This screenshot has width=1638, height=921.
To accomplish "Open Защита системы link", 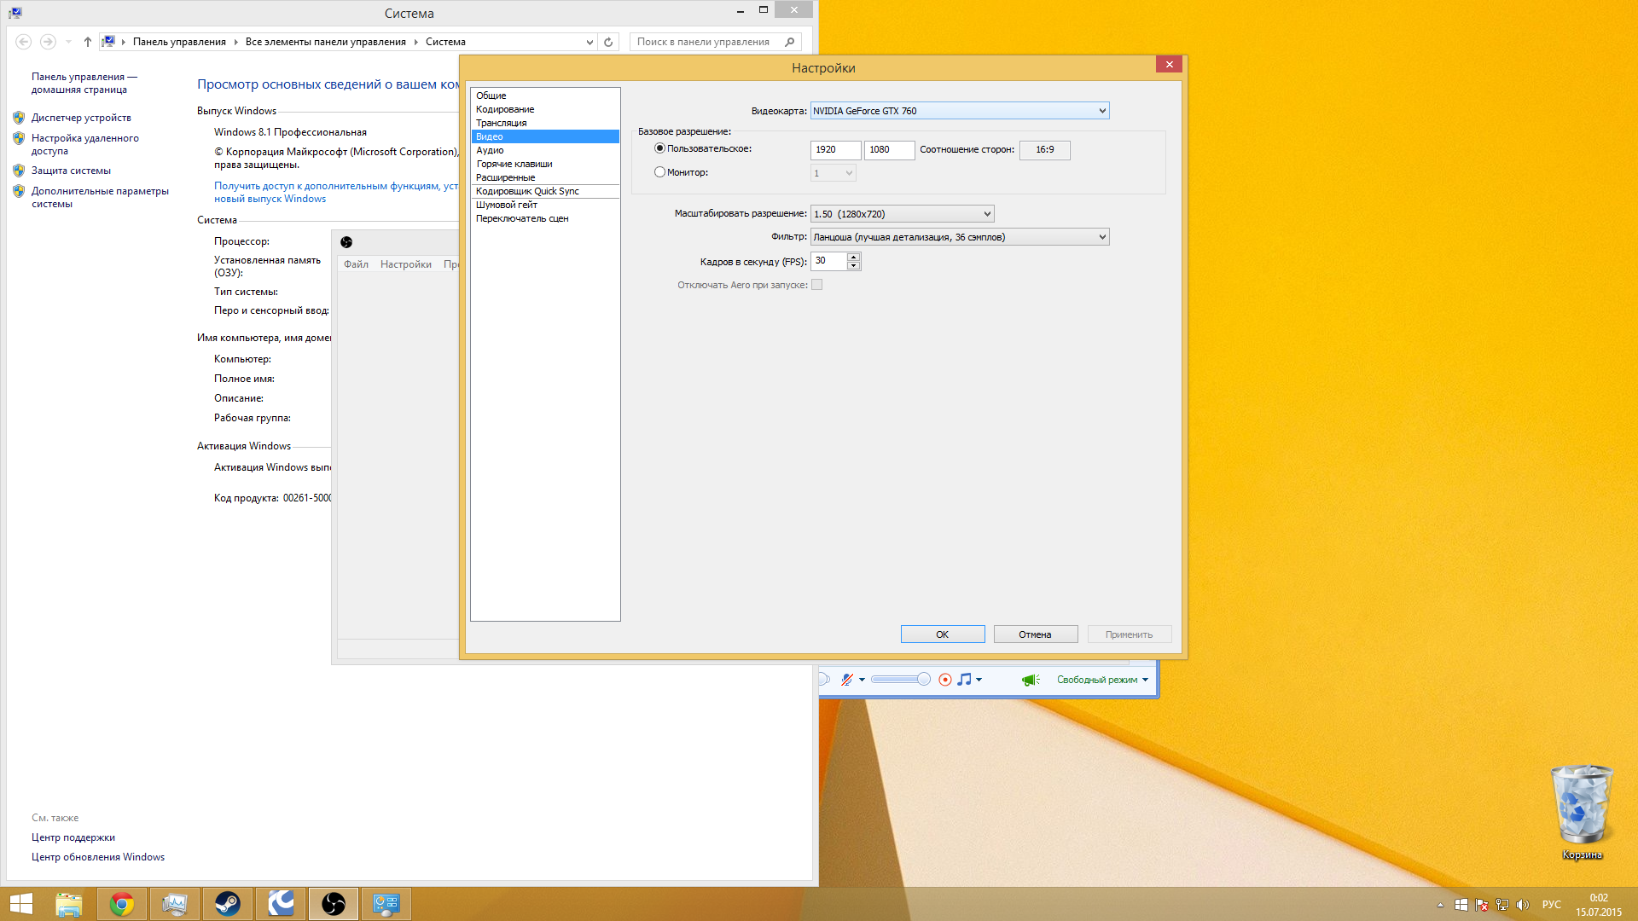I will click(x=71, y=171).
